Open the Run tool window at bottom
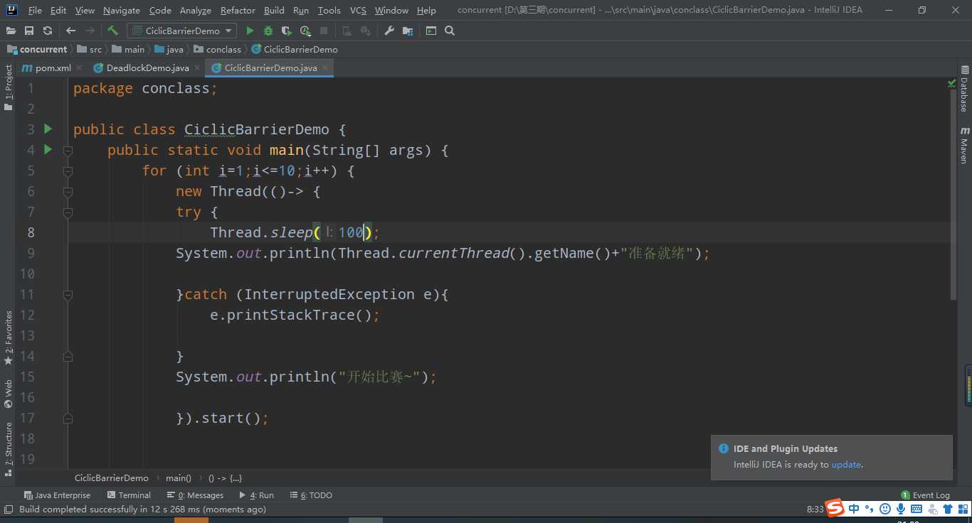 tap(256, 495)
